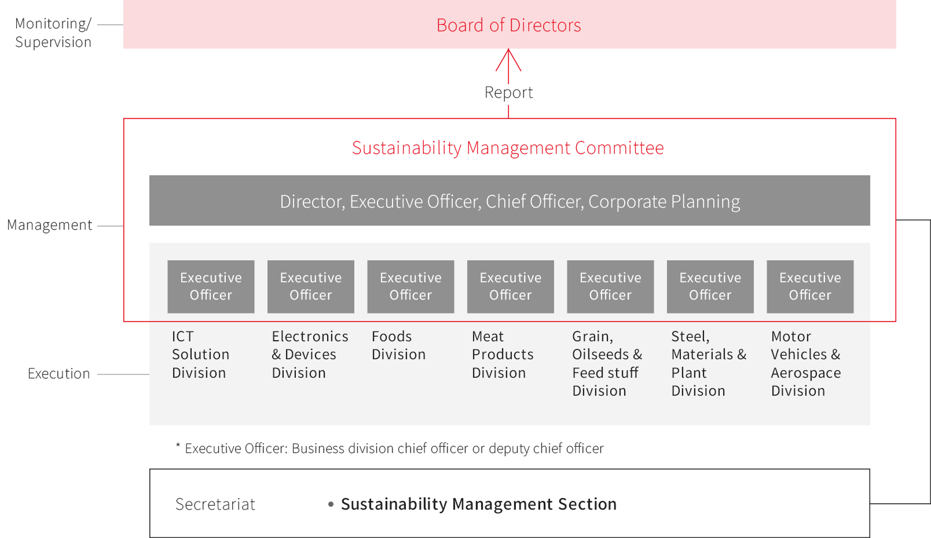Image resolution: width=931 pixels, height=538 pixels.
Task: Choose Executive Officer box above Grain, Oilseeds Division
Action: point(610,286)
